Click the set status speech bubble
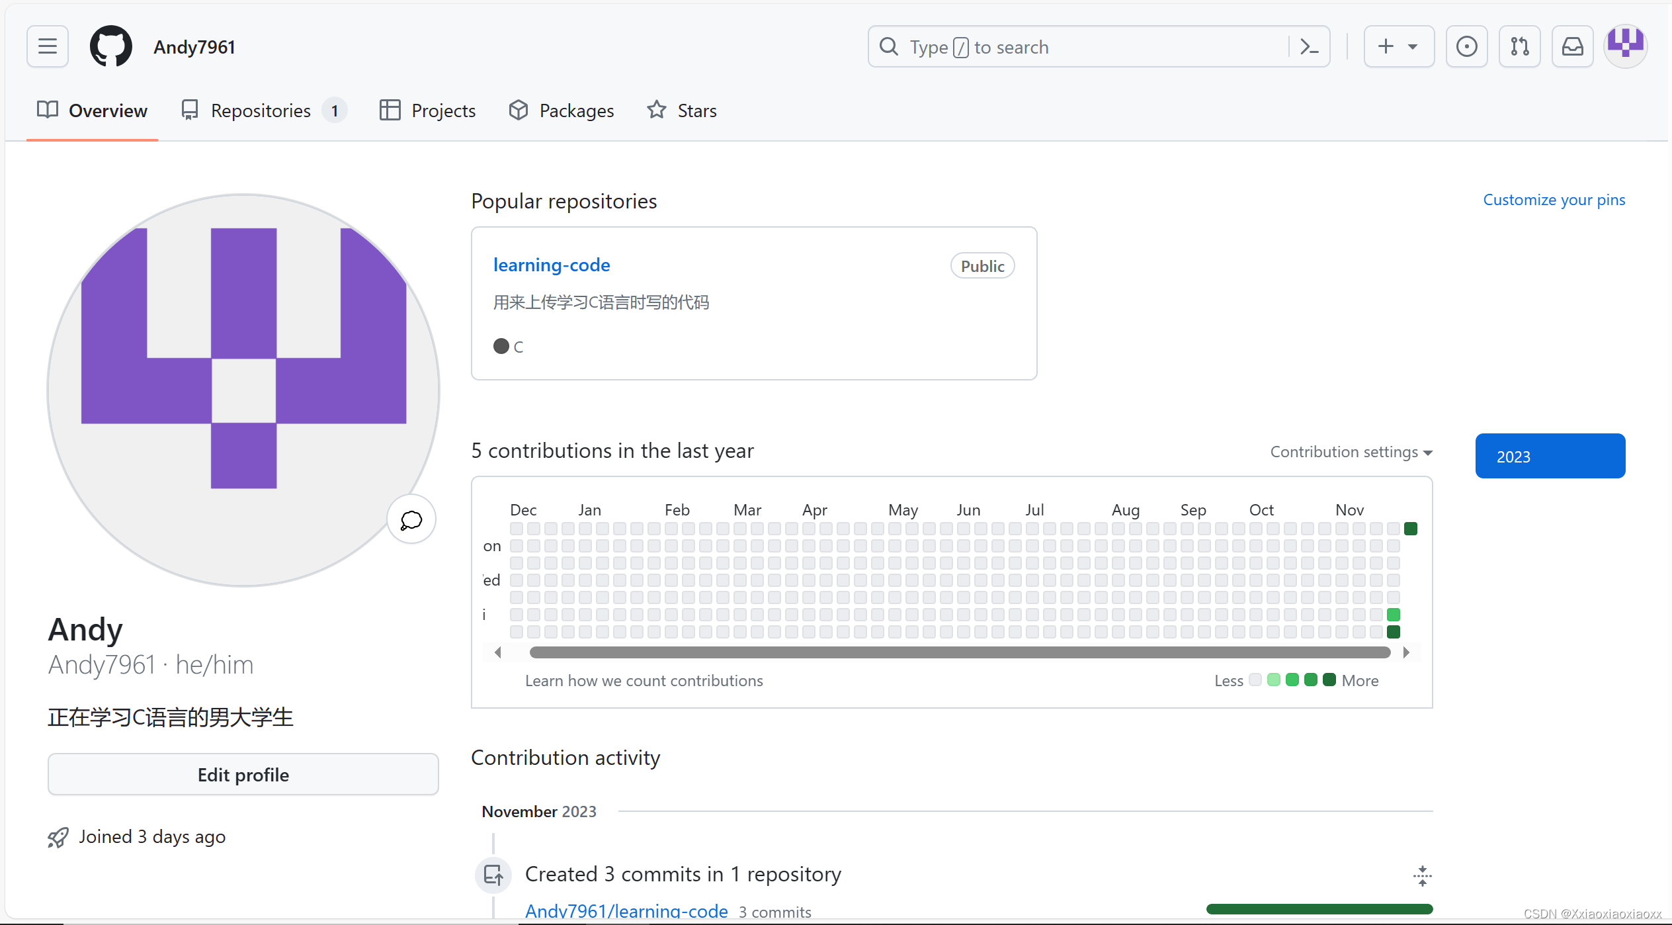 tap(411, 520)
